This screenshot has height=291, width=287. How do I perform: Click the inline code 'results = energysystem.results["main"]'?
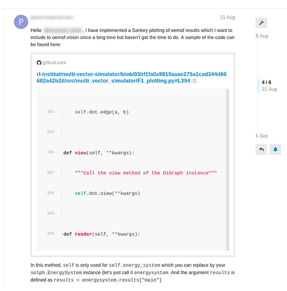107,280
